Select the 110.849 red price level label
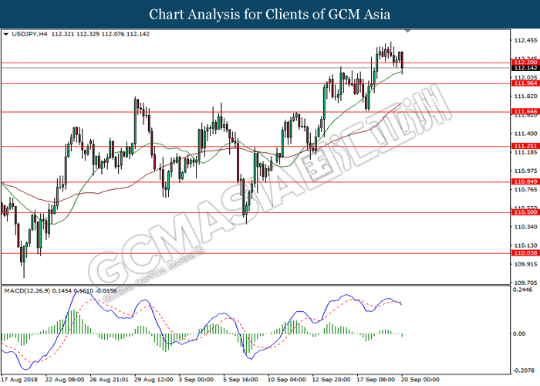This screenshot has height=386, width=540. pyautogui.click(x=525, y=181)
